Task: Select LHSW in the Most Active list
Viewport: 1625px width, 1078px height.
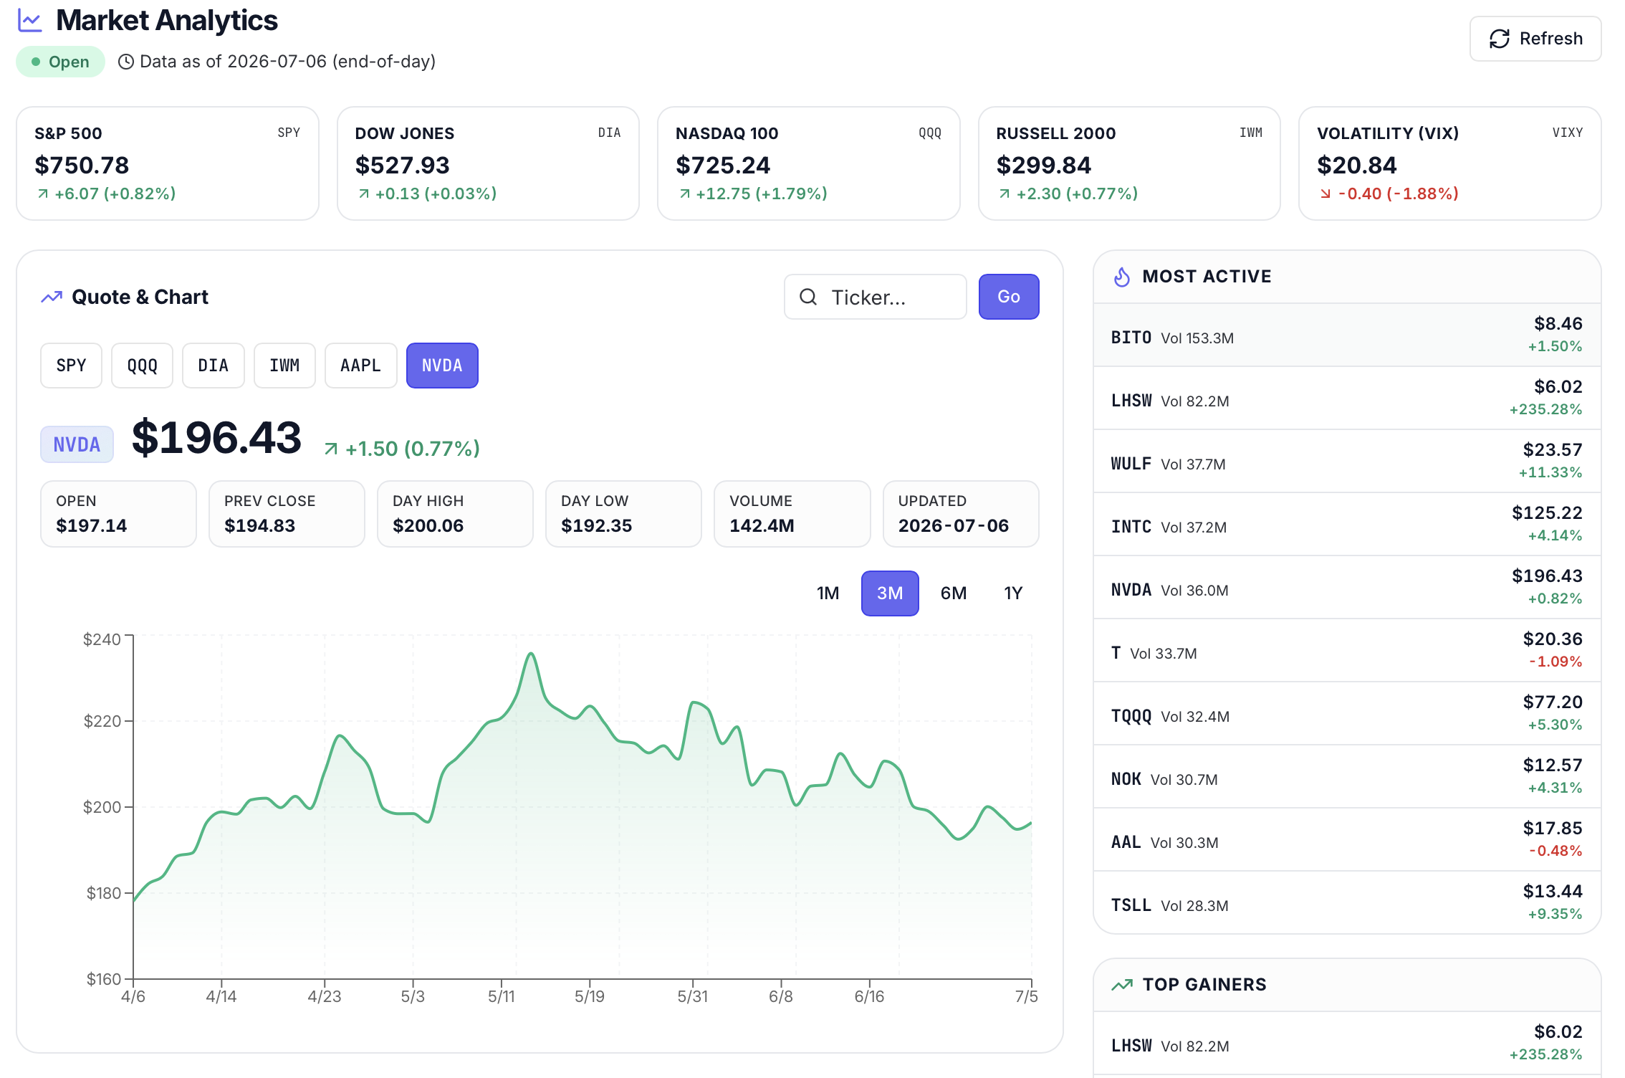Action: [x=1347, y=398]
